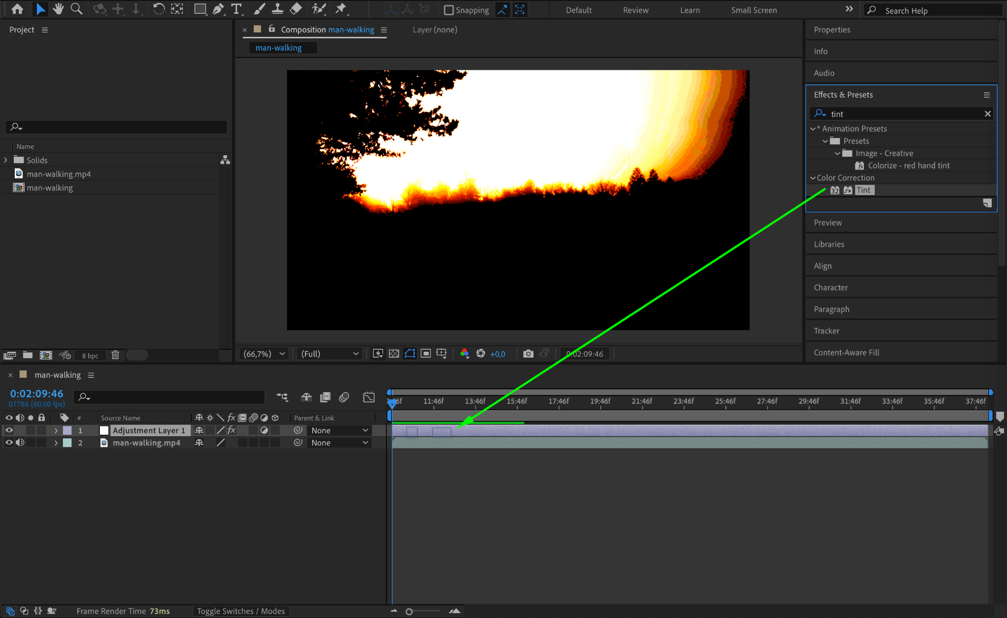The width and height of the screenshot is (1007, 618).
Task: Open the magnification (66,7%) dropdown
Action: (265, 354)
